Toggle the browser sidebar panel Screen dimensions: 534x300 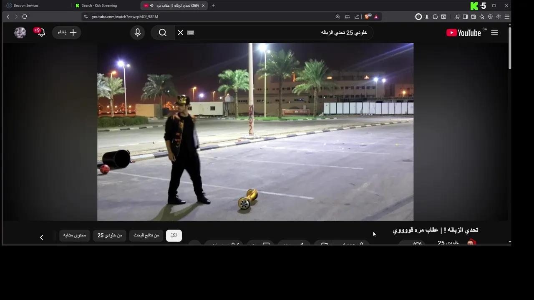pos(465,17)
